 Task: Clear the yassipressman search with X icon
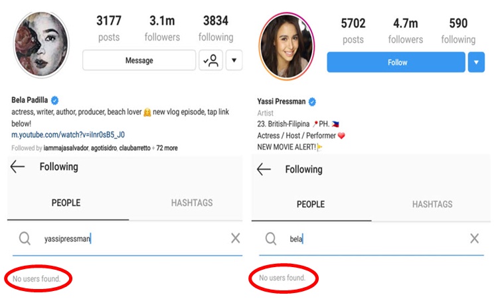[236, 239]
